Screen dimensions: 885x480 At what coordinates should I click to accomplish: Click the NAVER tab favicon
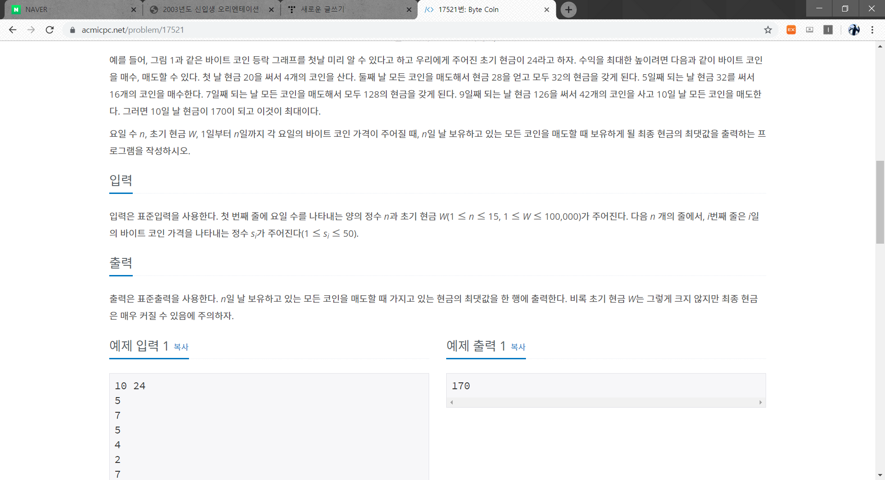click(x=16, y=10)
